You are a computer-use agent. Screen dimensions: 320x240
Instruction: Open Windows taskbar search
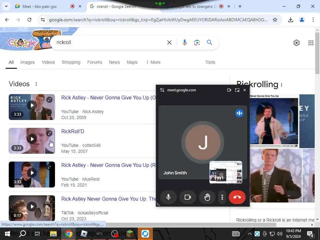(x=22, y=234)
